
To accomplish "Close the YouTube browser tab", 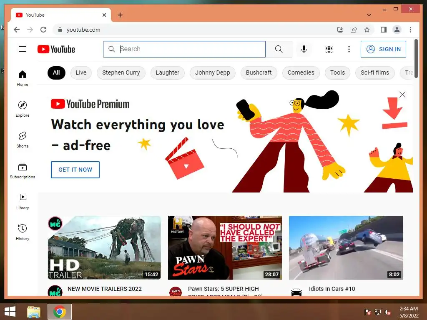I will 104,15.
